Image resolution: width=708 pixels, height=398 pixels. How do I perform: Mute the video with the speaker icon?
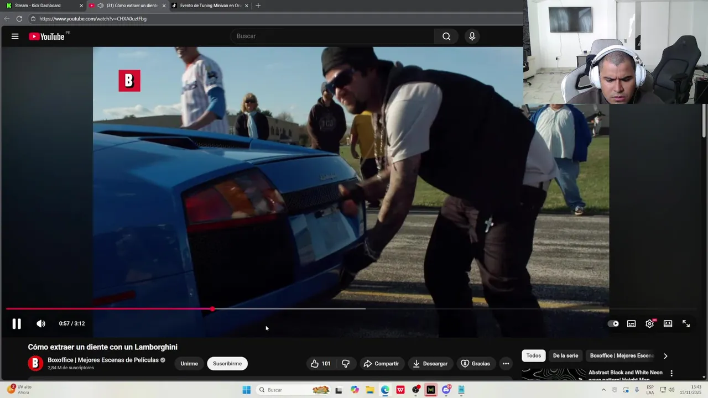(x=41, y=324)
